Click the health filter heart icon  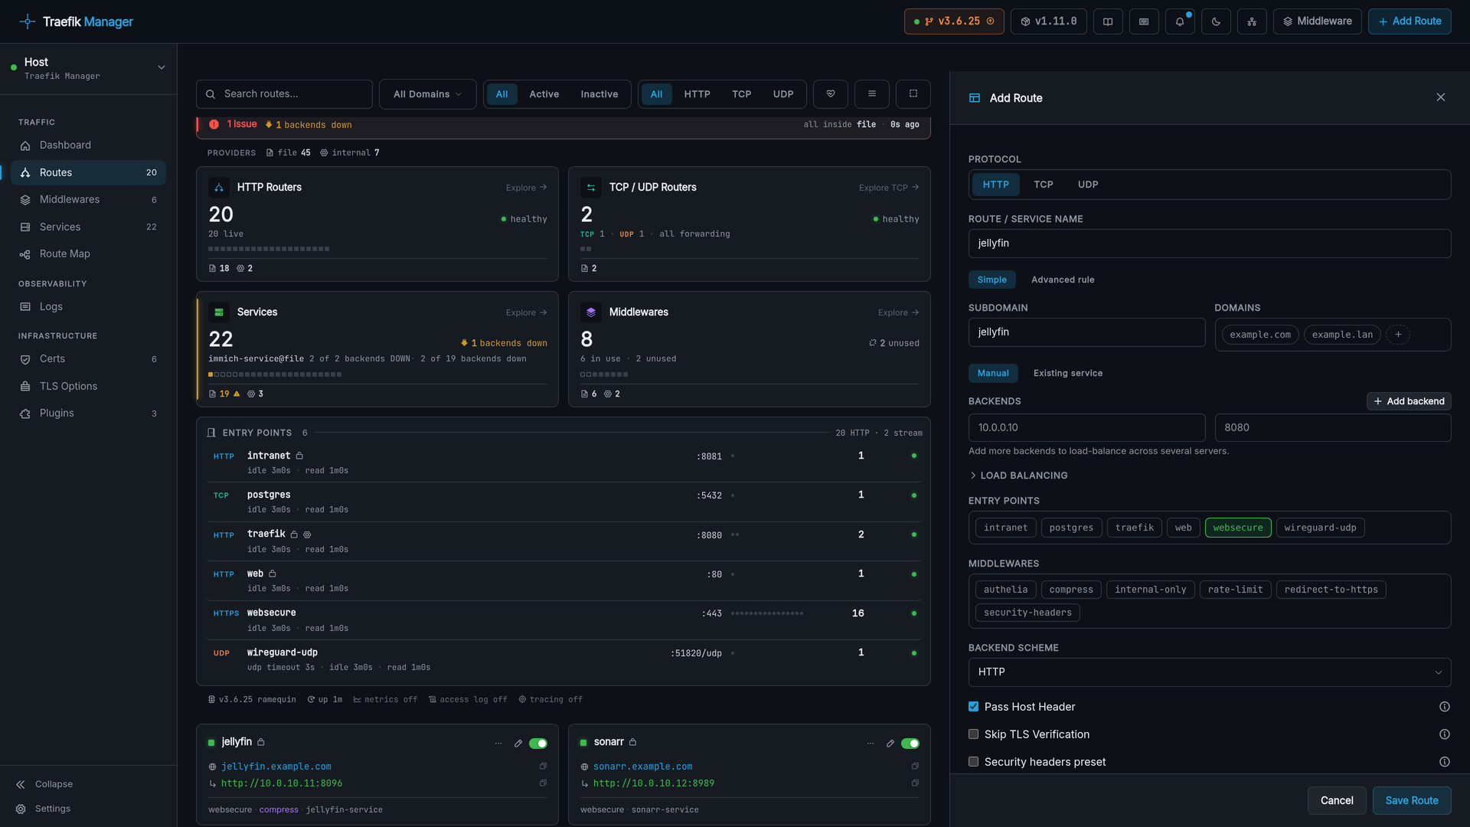[831, 94]
